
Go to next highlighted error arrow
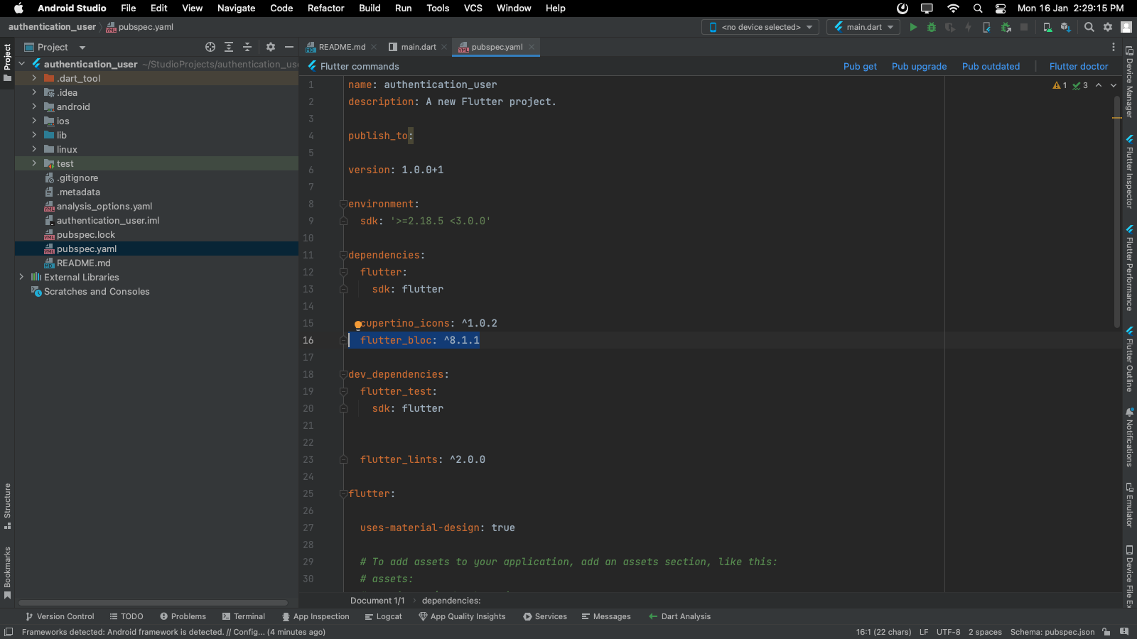pyautogui.click(x=1114, y=85)
